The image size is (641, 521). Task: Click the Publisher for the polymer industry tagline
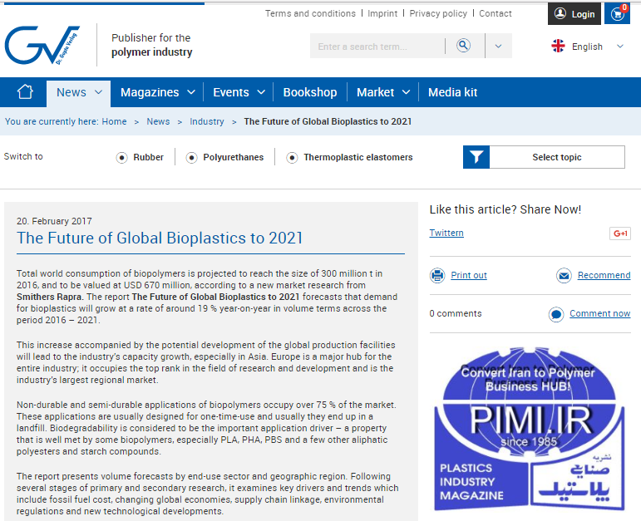151,45
